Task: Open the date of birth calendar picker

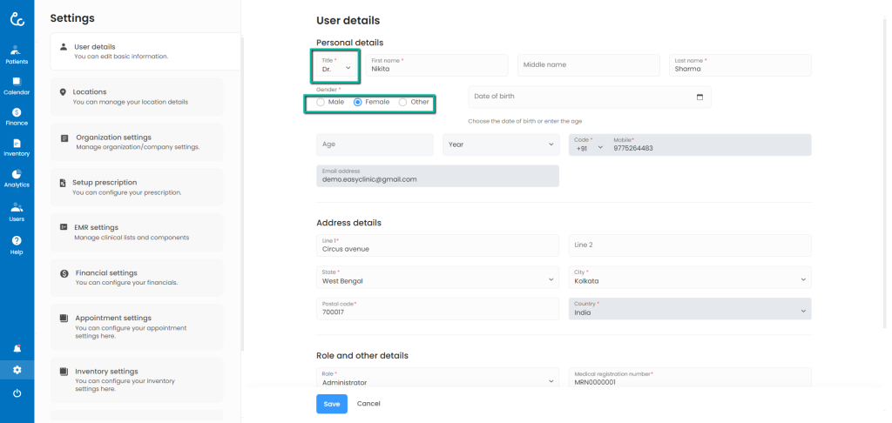Action: pyautogui.click(x=699, y=97)
